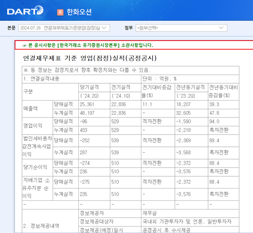Click the ('24.1Q) period cell

(x=125, y=96)
